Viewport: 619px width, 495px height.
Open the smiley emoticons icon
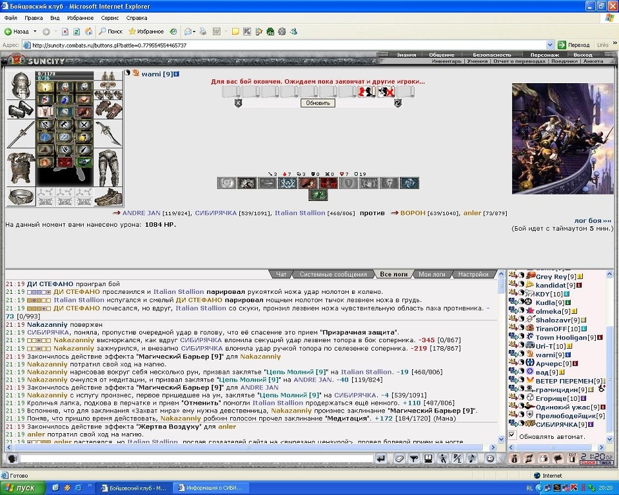coord(490,459)
